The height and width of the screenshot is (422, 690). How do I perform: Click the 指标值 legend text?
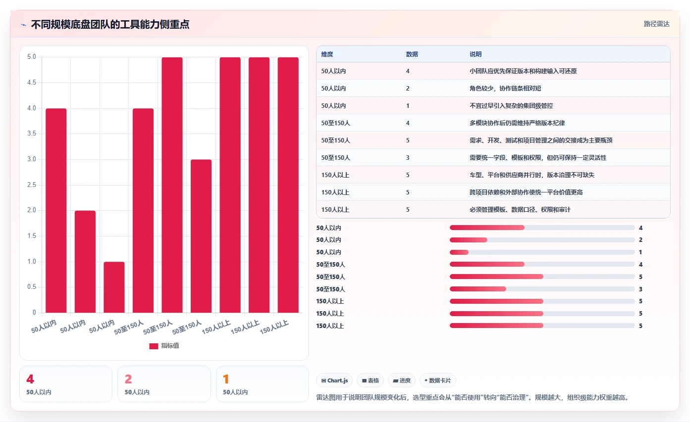click(170, 346)
